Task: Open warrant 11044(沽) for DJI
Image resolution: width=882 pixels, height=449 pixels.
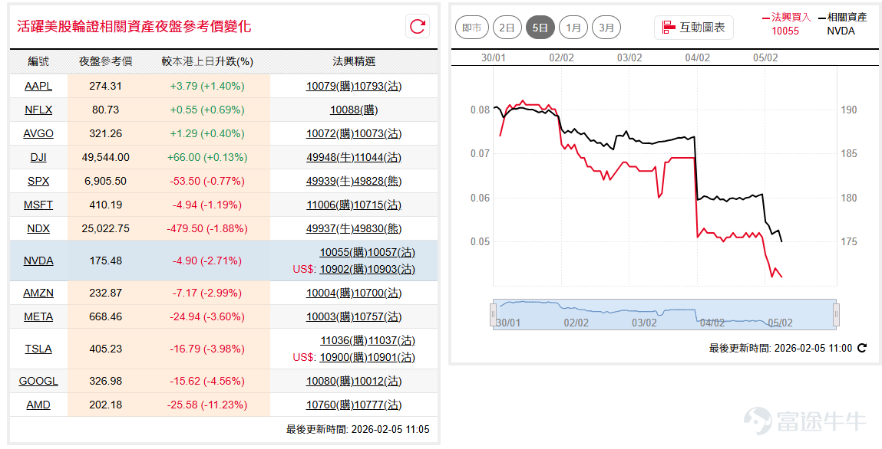Action: (x=378, y=157)
